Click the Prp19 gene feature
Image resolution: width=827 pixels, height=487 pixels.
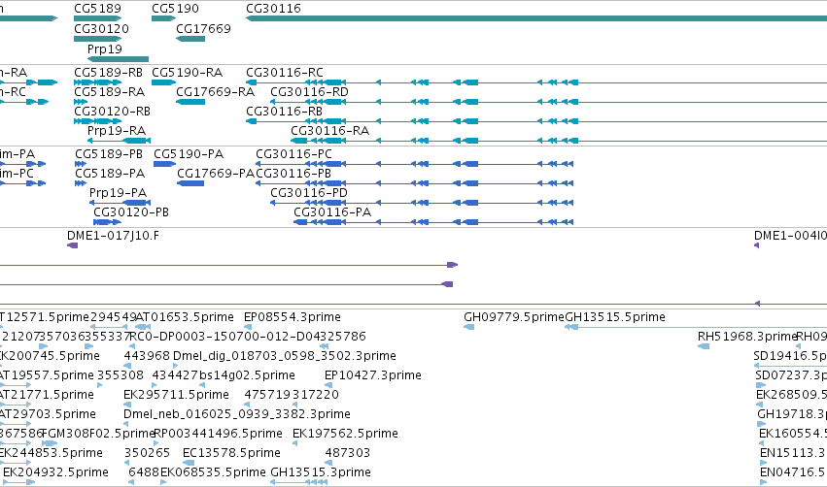click(119, 59)
